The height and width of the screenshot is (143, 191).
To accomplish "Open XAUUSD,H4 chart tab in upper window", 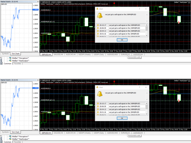I will click(x=58, y=55).
